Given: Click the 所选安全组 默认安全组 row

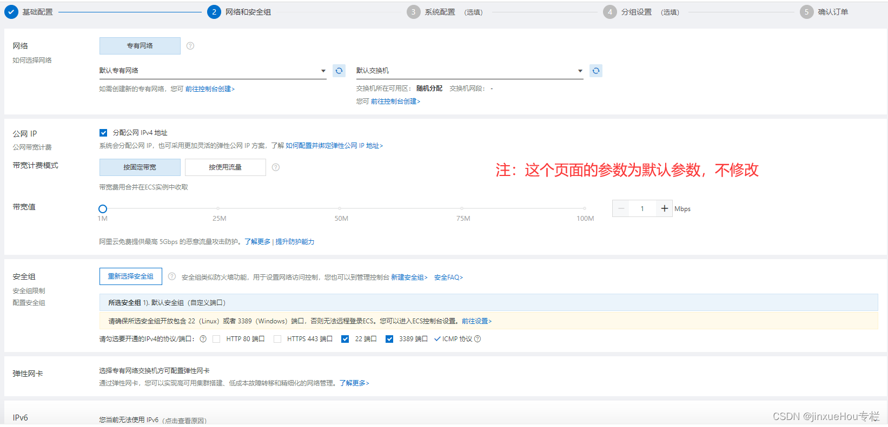Looking at the screenshot, I should (488, 303).
